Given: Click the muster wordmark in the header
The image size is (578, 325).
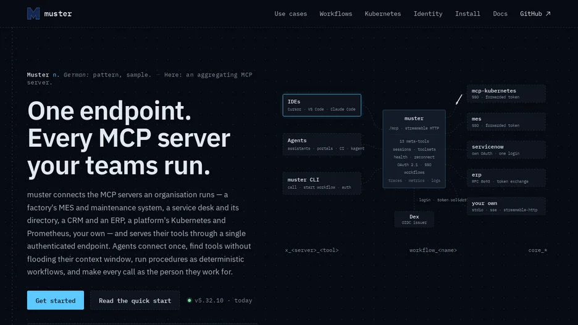Looking at the screenshot, I should [x=58, y=14].
